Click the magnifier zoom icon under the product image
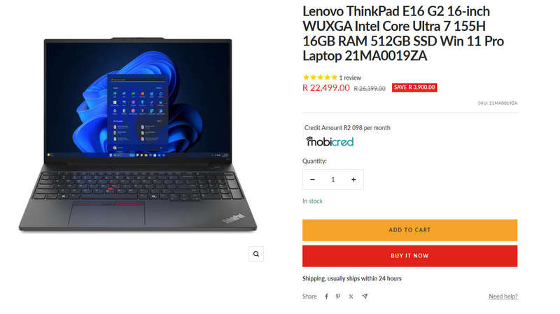Screen dimensions: 560x314 coord(256,254)
